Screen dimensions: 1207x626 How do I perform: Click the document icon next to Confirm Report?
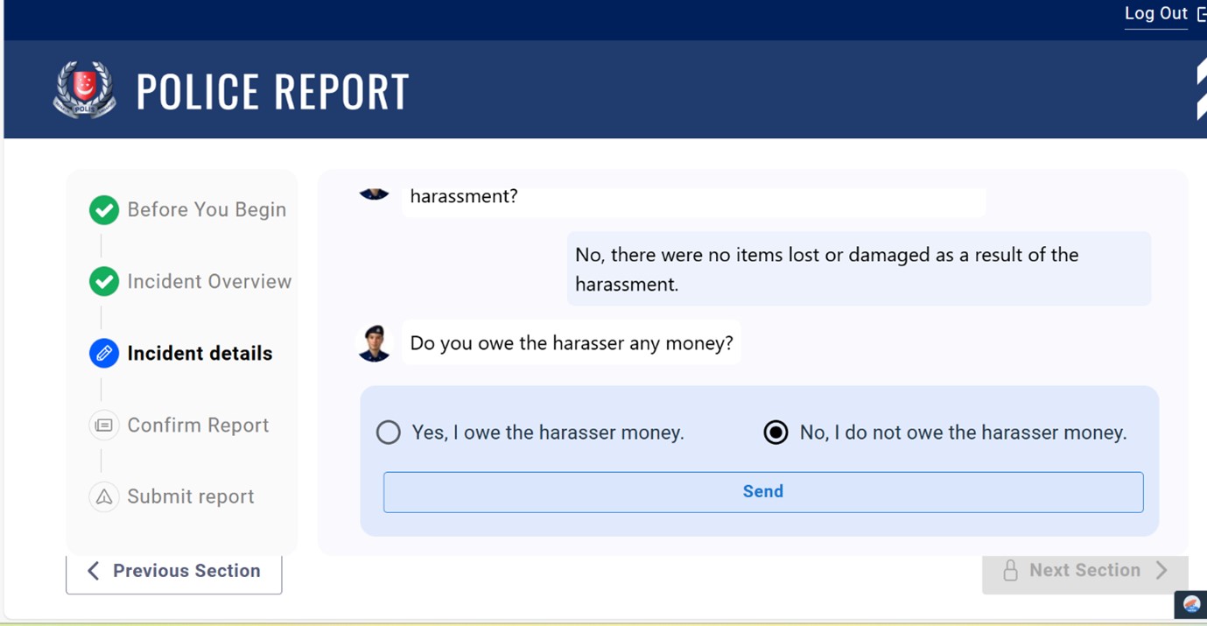[103, 425]
